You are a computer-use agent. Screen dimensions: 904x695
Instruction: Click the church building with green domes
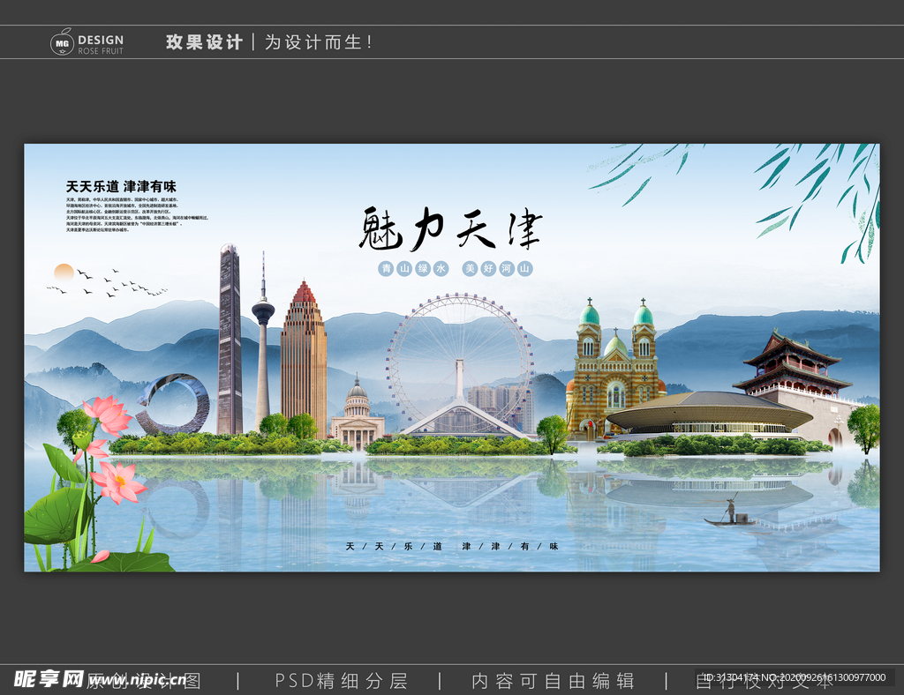[x=616, y=370]
